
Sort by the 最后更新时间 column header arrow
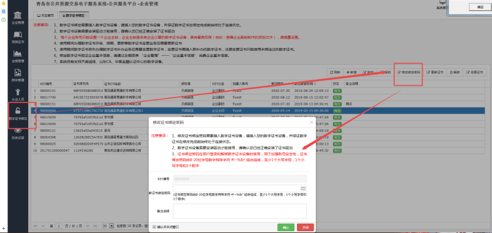(315, 84)
